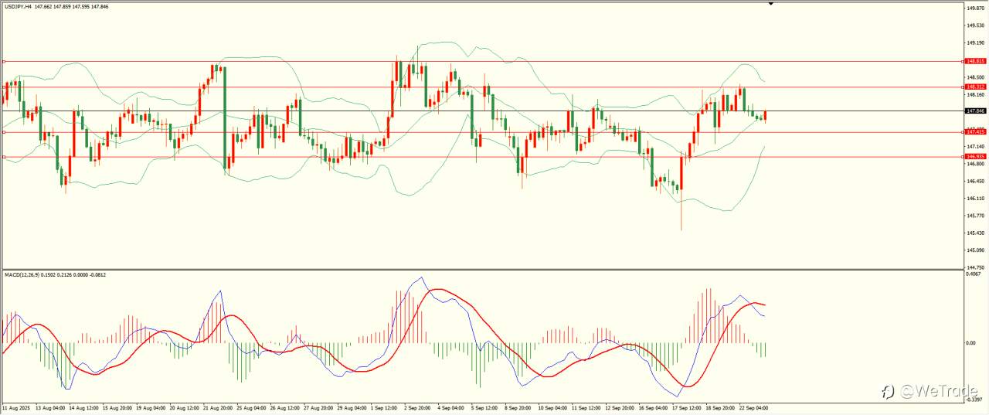This screenshot has height=415, width=989.
Task: Select the 146.935 red price tag
Action: point(976,156)
